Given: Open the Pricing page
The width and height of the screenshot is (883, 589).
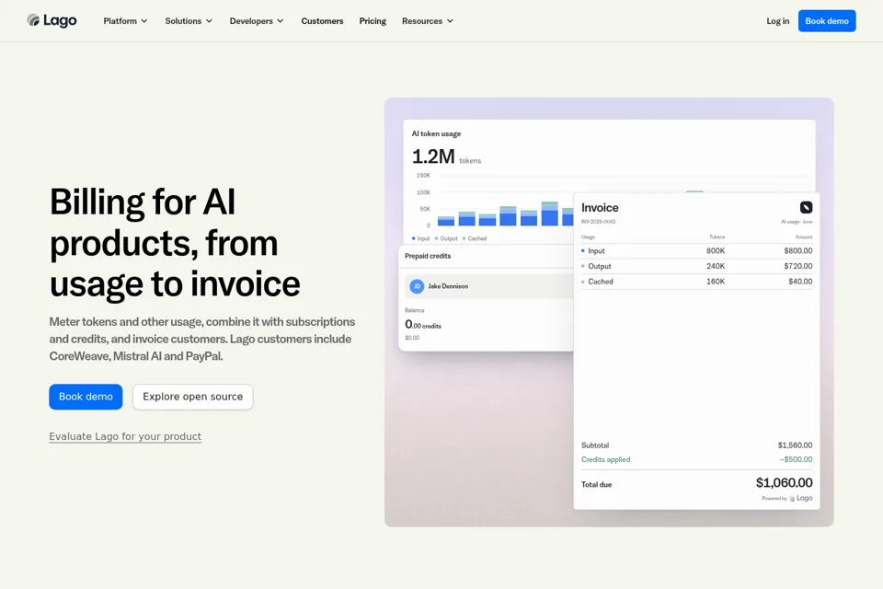Looking at the screenshot, I should coord(373,21).
